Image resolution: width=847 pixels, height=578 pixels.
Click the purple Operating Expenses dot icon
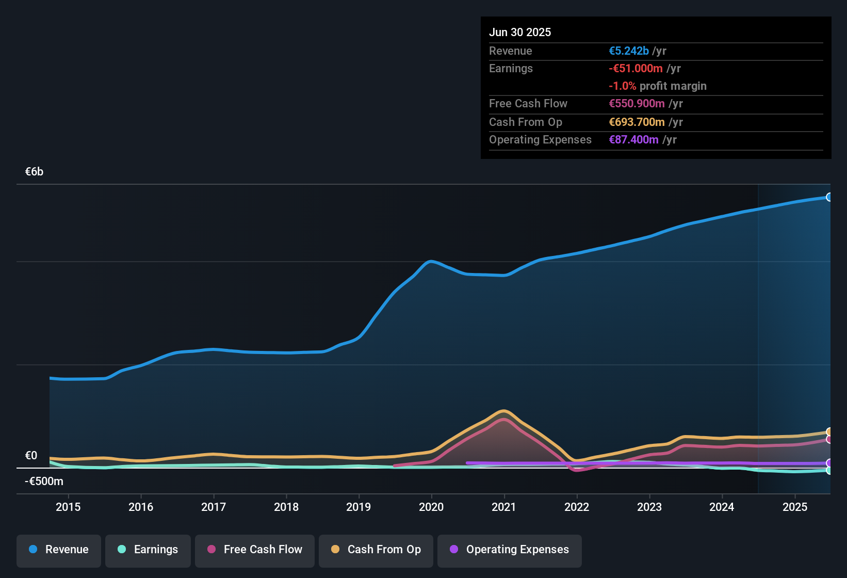[x=453, y=550]
